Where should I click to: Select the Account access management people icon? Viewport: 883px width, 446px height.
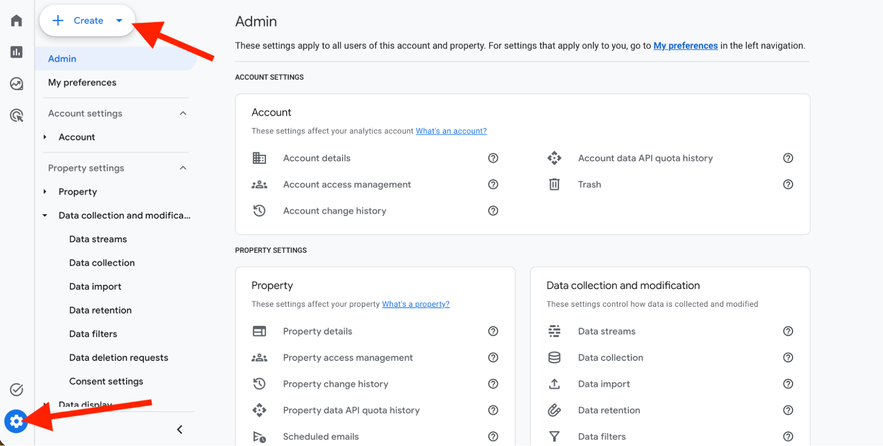click(259, 184)
